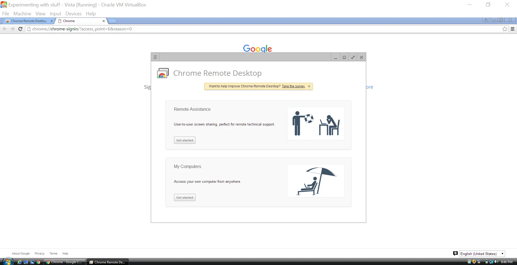Image resolution: width=517 pixels, height=265 pixels.
Task: Open the Terms link in the footer
Action: pos(53,253)
